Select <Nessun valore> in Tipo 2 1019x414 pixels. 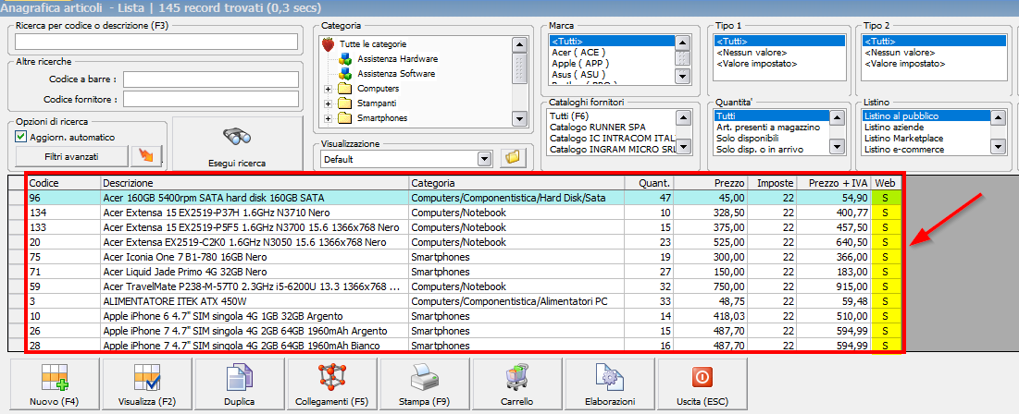coord(900,52)
